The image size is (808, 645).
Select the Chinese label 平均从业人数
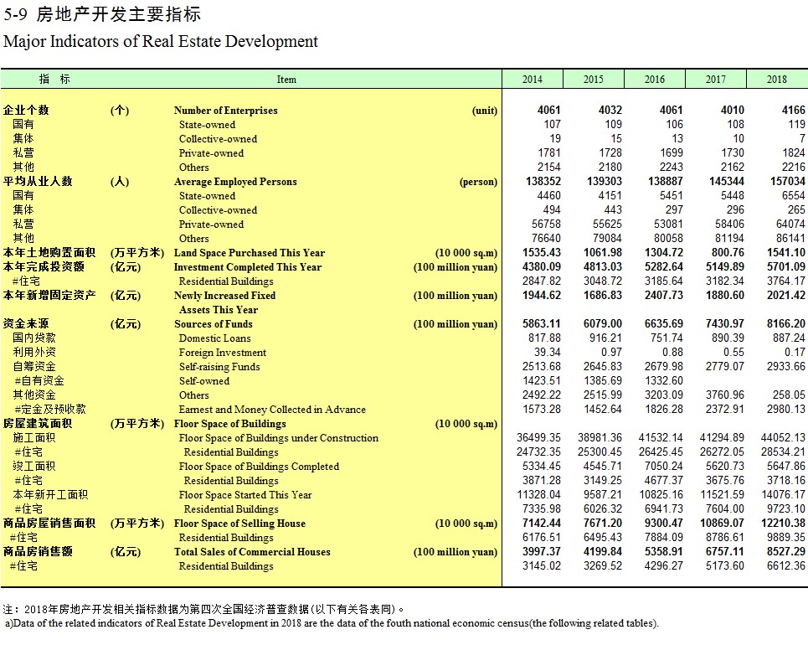point(38,182)
